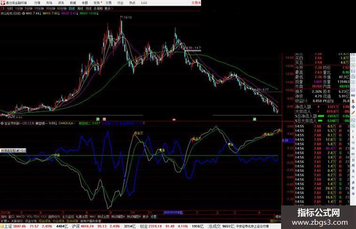The image size is (356, 229).
Task: Click the red 交易 button at top right
Action: point(196,3)
